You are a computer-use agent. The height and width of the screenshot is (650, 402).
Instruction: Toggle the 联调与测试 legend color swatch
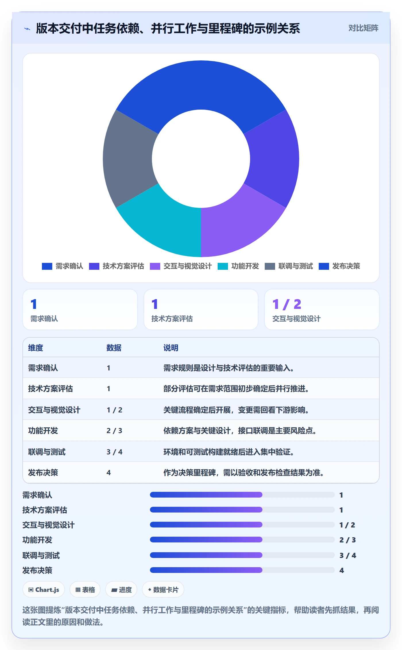(x=270, y=266)
